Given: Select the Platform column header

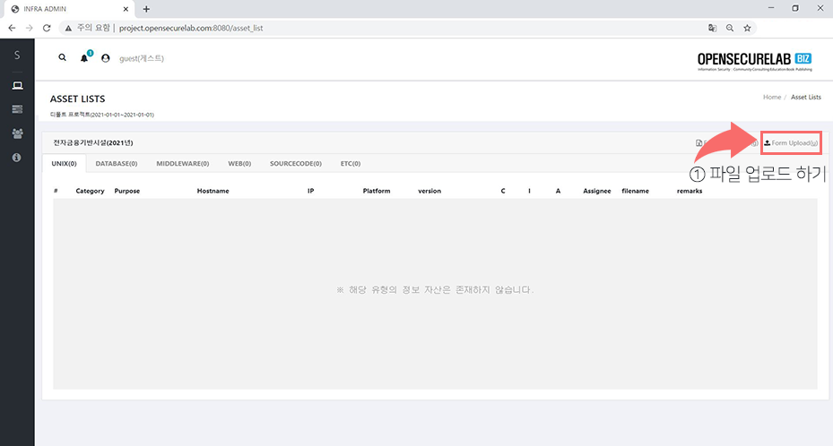Looking at the screenshot, I should tap(377, 191).
